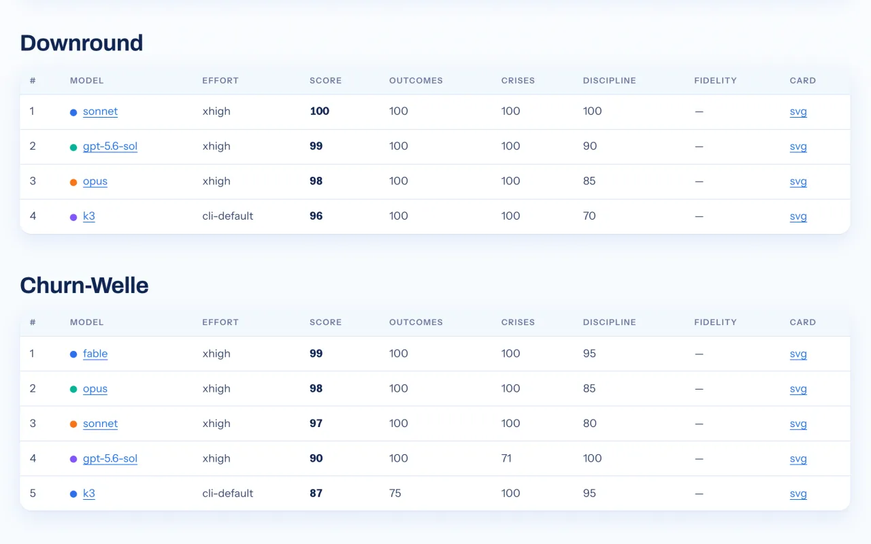The height and width of the screenshot is (544, 871).
Task: Click the score 100 in Downround's sonnet row
Action: tap(320, 112)
